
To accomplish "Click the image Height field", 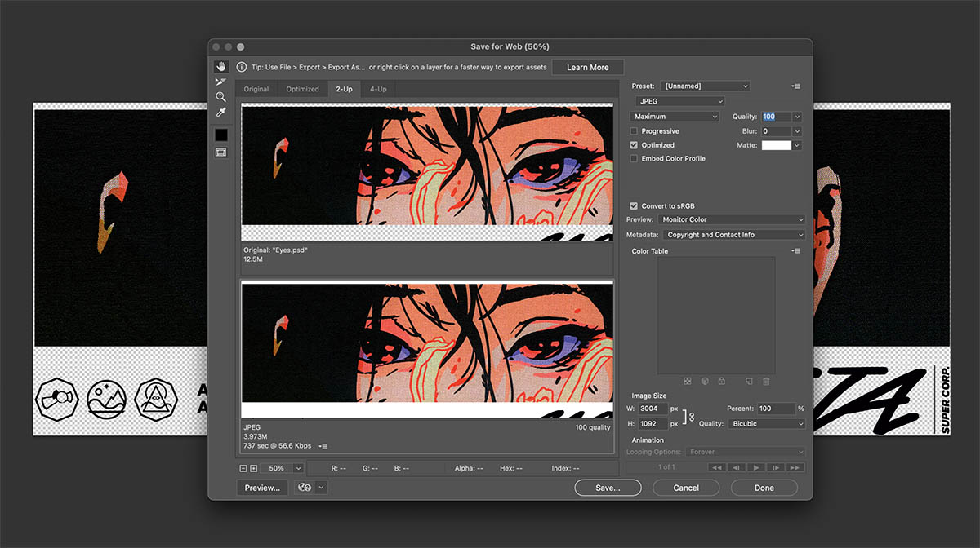I will (653, 424).
